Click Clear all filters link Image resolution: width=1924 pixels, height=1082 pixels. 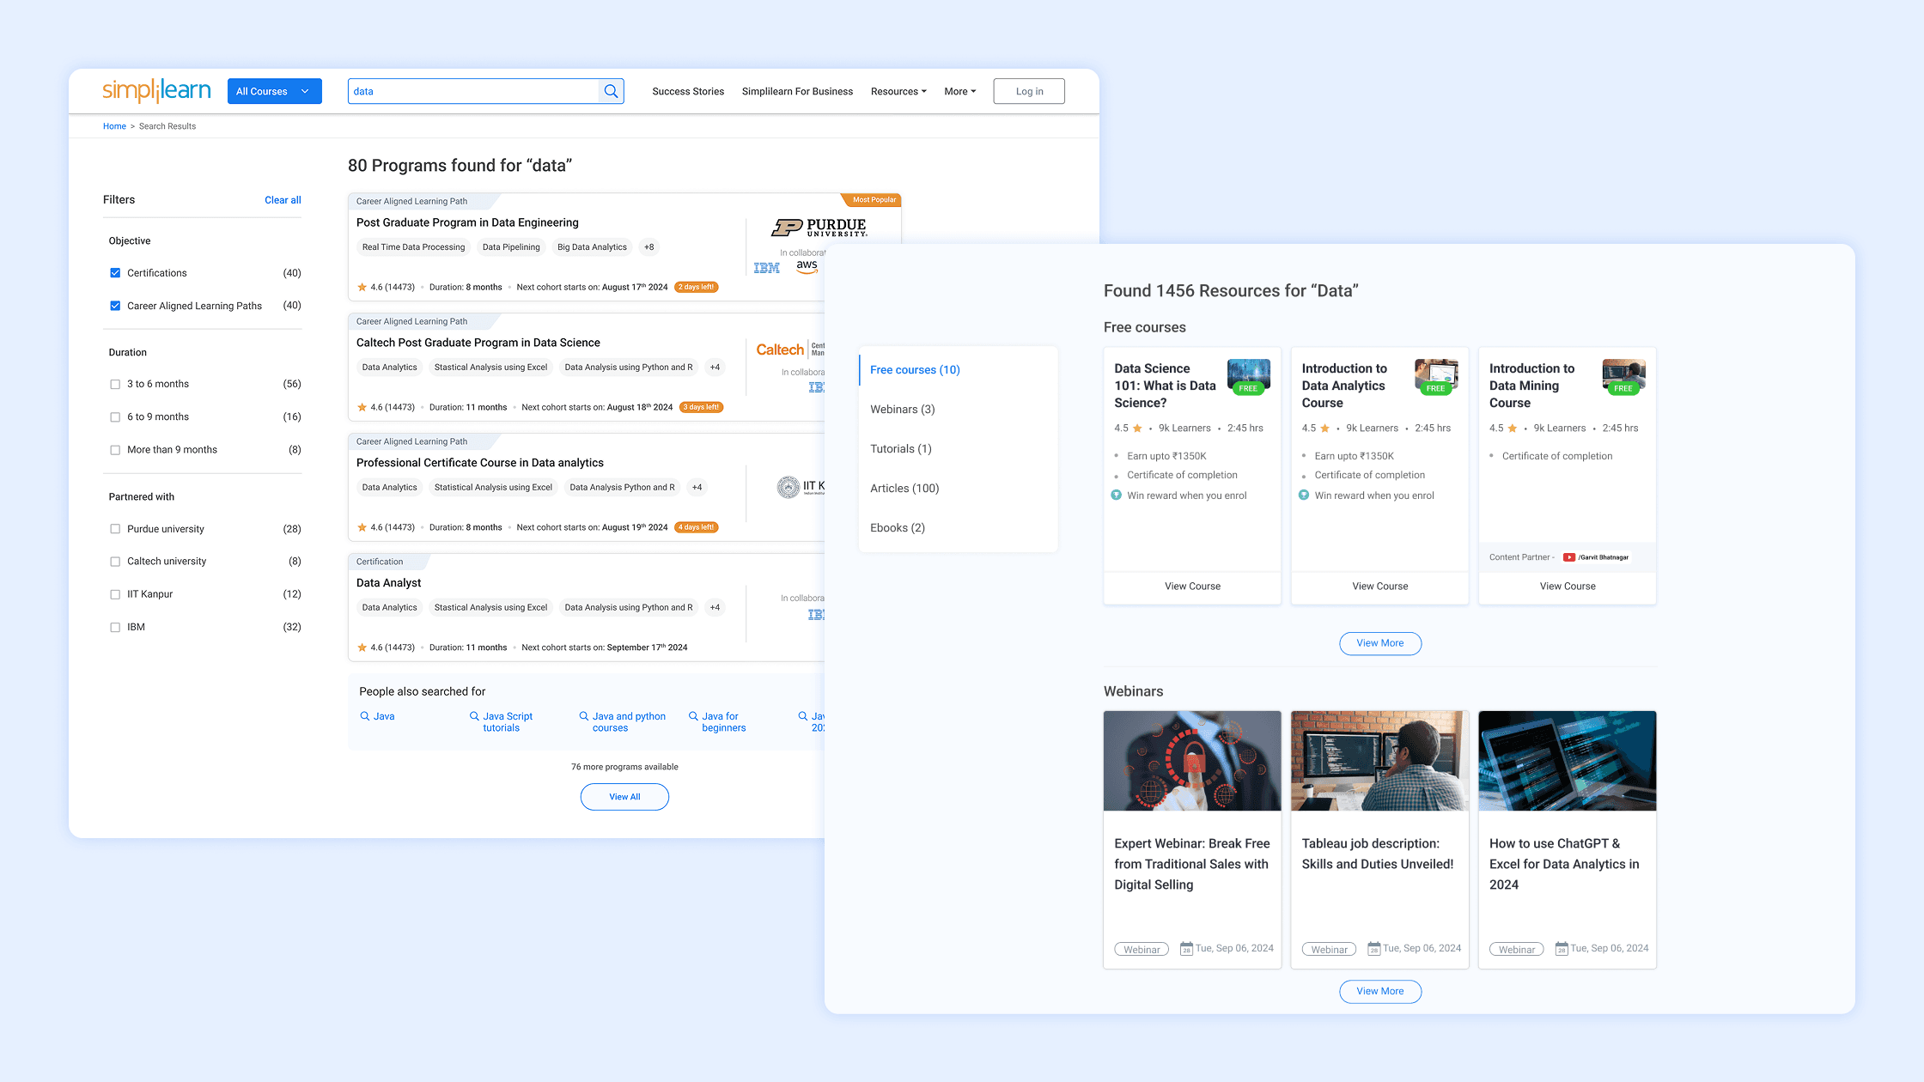(x=283, y=200)
